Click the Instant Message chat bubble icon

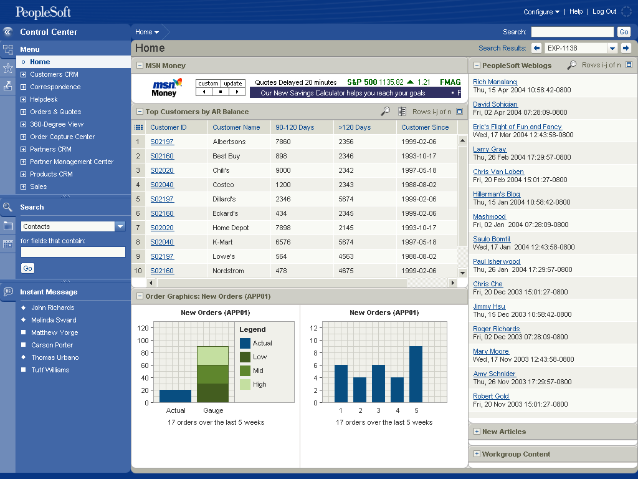8,292
